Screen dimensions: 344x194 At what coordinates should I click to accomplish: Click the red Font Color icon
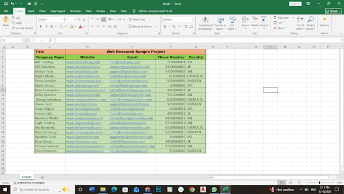80,26
